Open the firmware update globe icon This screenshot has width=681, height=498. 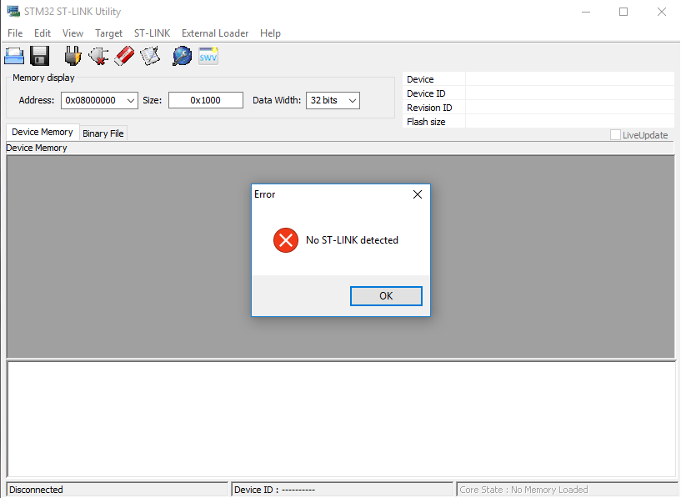click(x=182, y=56)
